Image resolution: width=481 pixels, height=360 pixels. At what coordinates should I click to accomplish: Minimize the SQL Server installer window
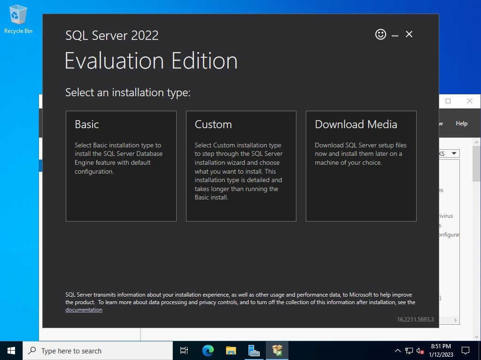point(395,35)
